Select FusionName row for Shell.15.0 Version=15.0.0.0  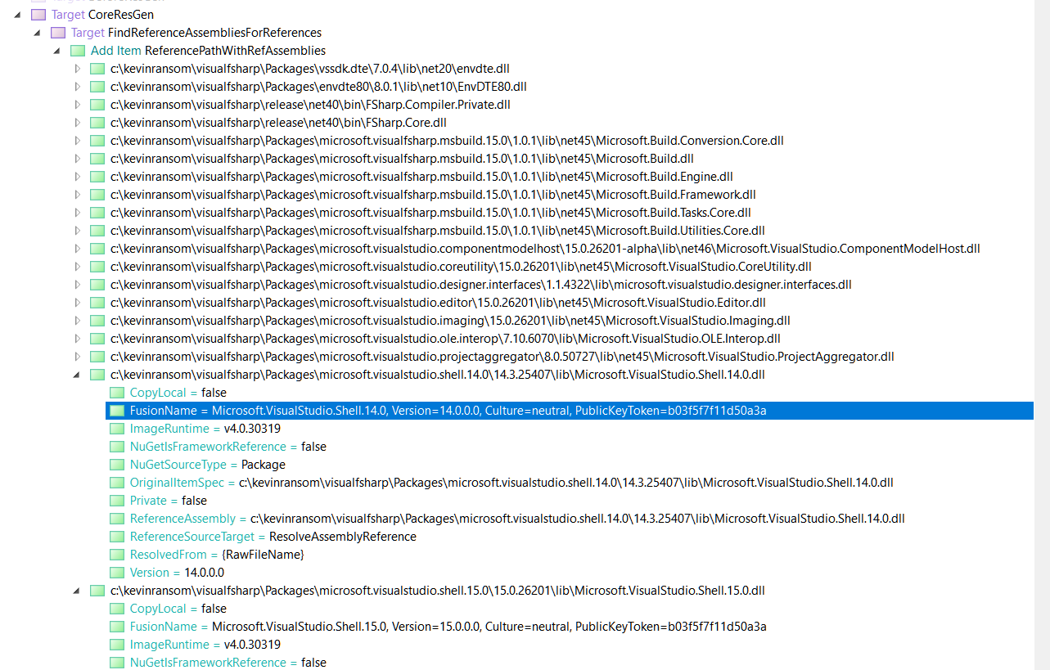(x=448, y=627)
